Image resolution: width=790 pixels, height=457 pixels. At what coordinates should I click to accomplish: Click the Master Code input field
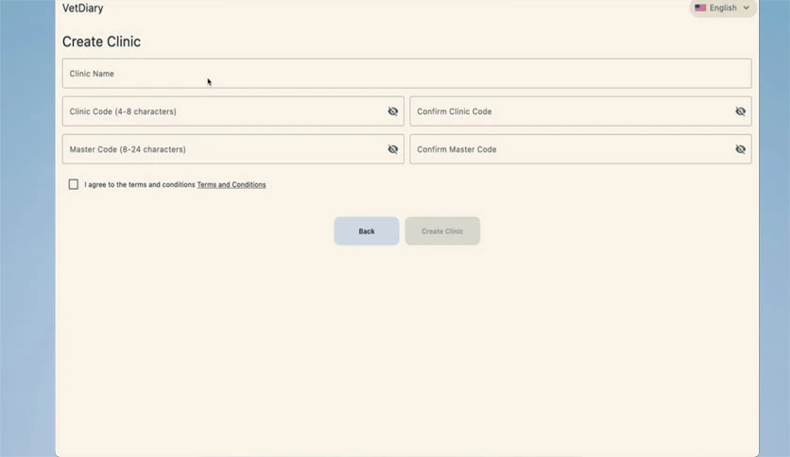pyautogui.click(x=232, y=149)
